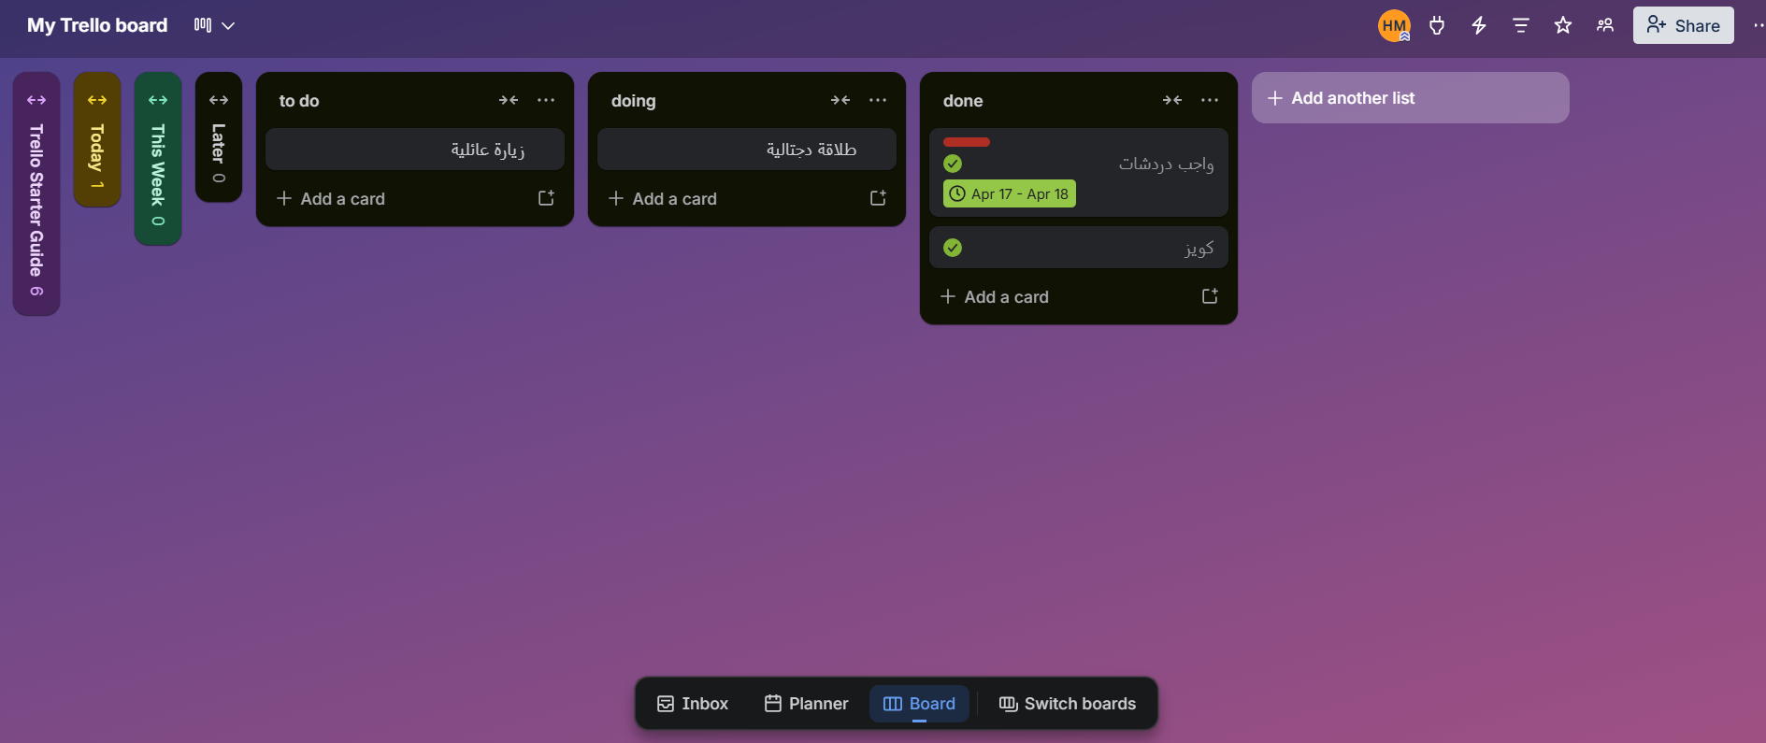The width and height of the screenshot is (1766, 743).
Task: Click the Apr 17 - Apr 18 due date badge
Action: [x=1010, y=193]
